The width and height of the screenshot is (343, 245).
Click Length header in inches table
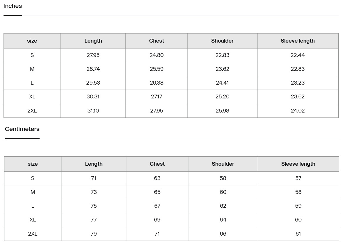click(93, 41)
